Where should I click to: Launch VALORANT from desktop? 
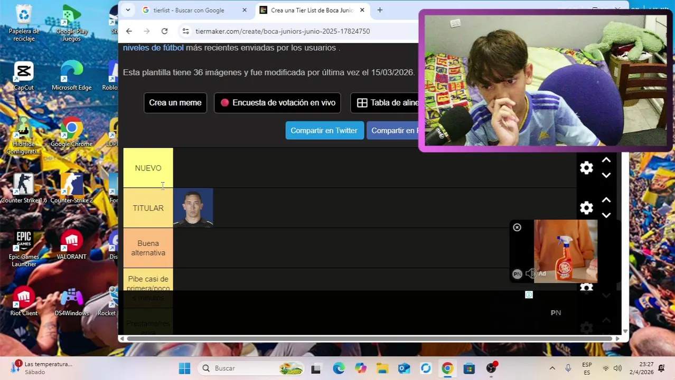(x=72, y=245)
